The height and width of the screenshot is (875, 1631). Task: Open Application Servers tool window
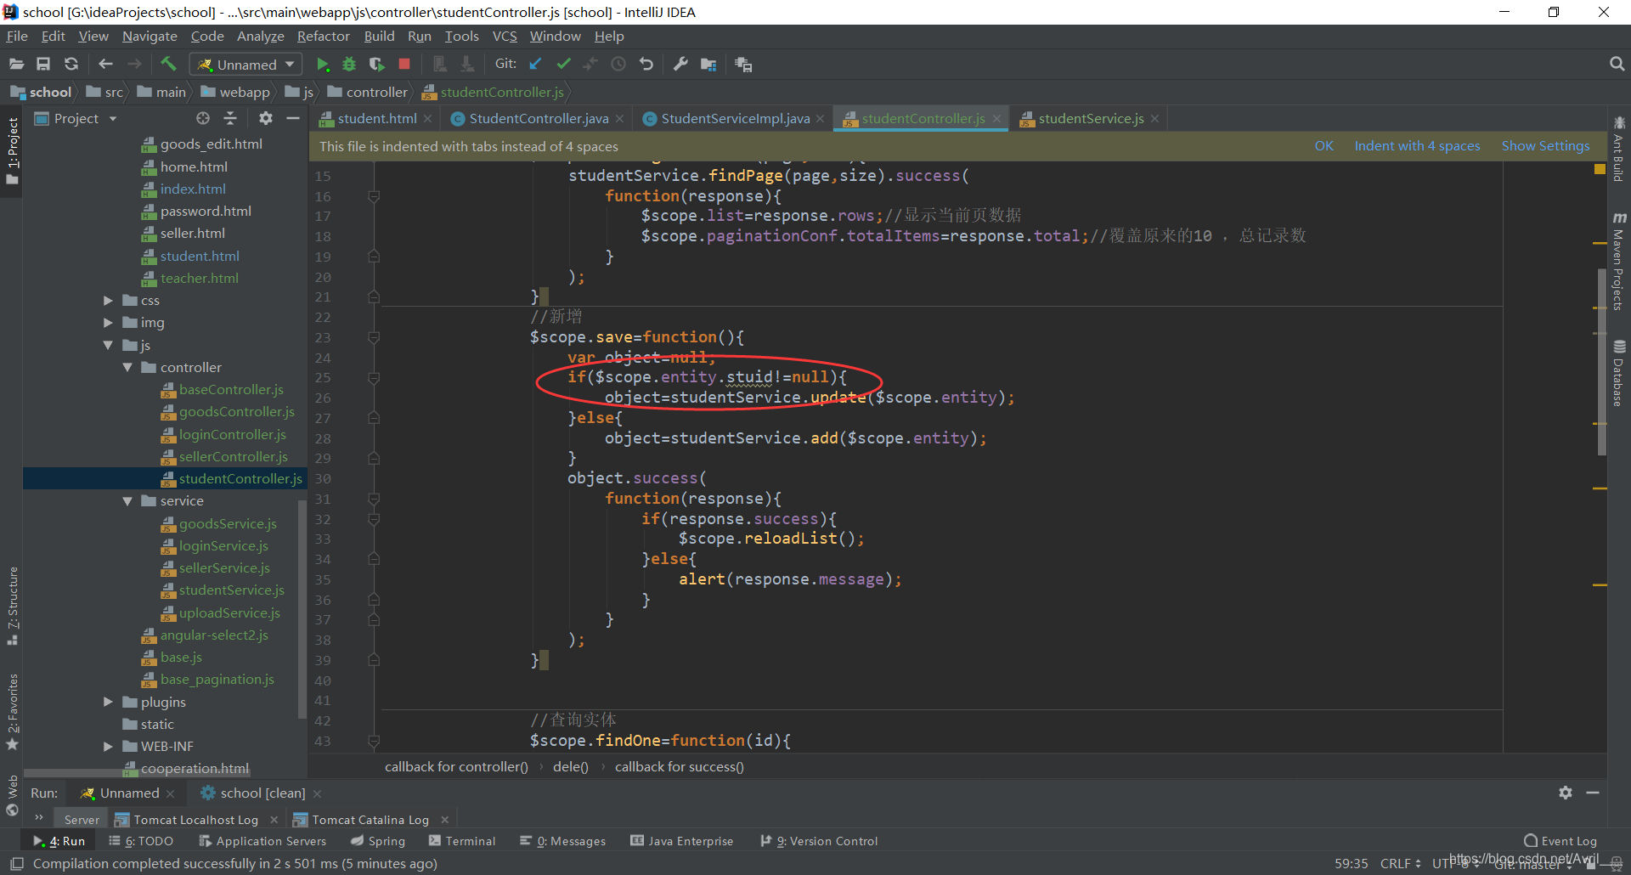262,841
